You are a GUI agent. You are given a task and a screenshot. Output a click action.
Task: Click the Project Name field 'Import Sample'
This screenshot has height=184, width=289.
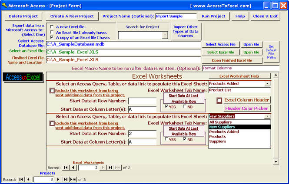click(x=176, y=16)
